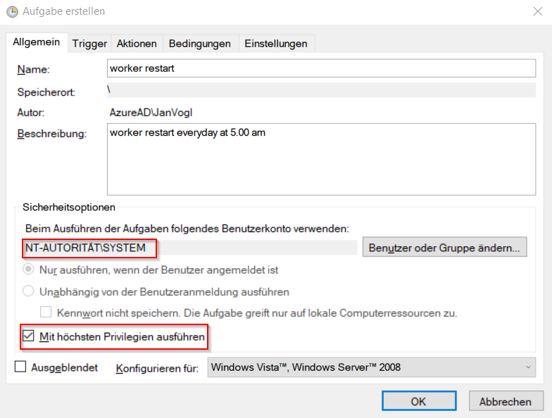Viewport: 552px width, 418px height.
Task: Toggle the Kennwort nicht speichern checkbox
Action: [46, 312]
